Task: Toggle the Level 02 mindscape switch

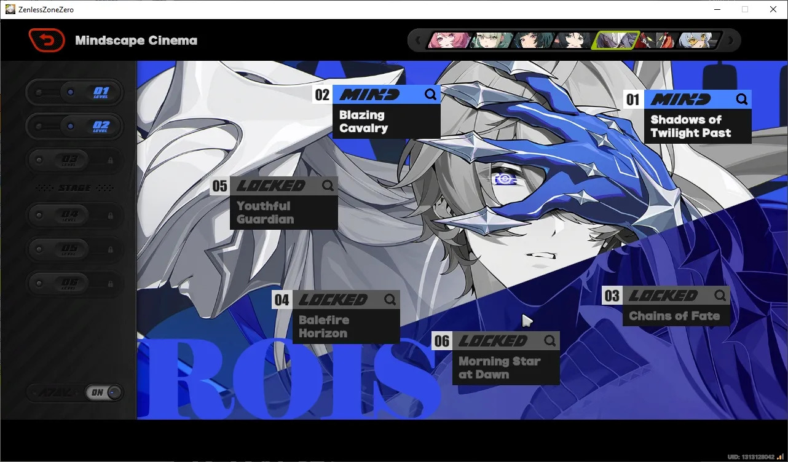Action: coord(74,127)
